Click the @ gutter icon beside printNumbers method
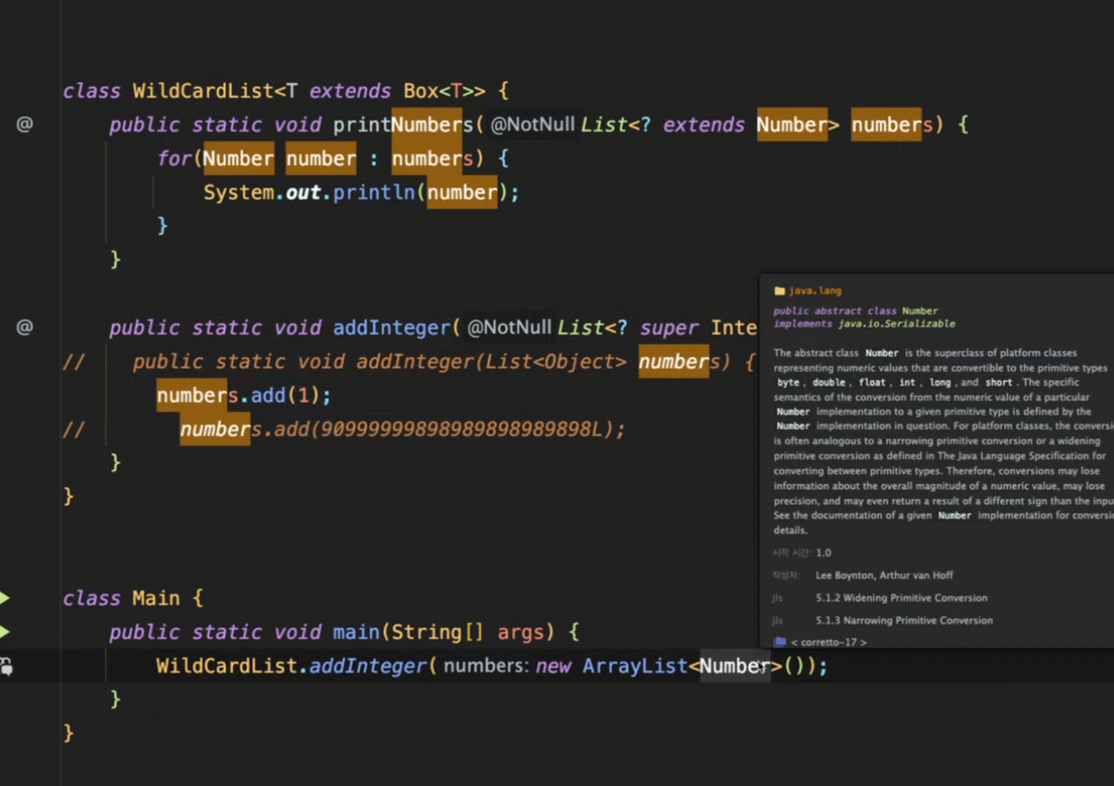Image resolution: width=1114 pixels, height=786 pixels. point(24,124)
